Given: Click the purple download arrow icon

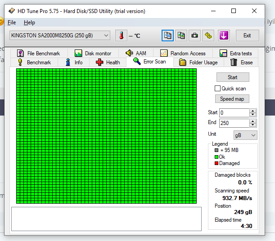Looking at the screenshot, I should click(224, 36).
